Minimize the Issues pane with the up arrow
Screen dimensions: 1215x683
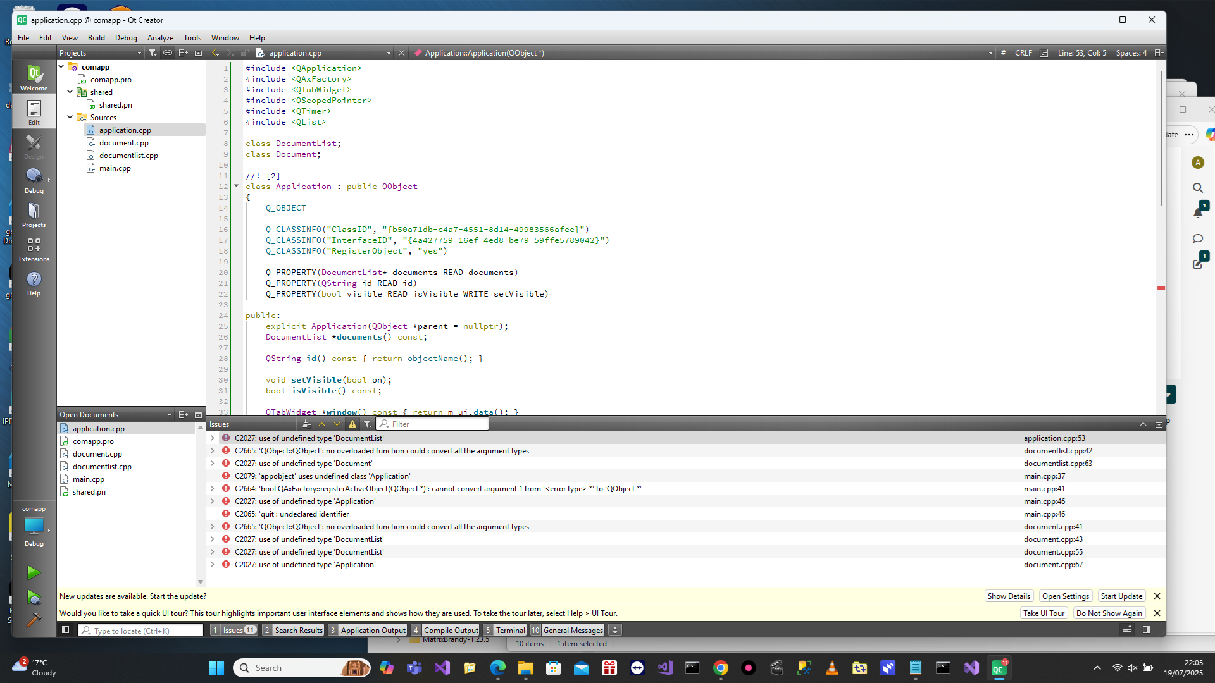(1143, 424)
